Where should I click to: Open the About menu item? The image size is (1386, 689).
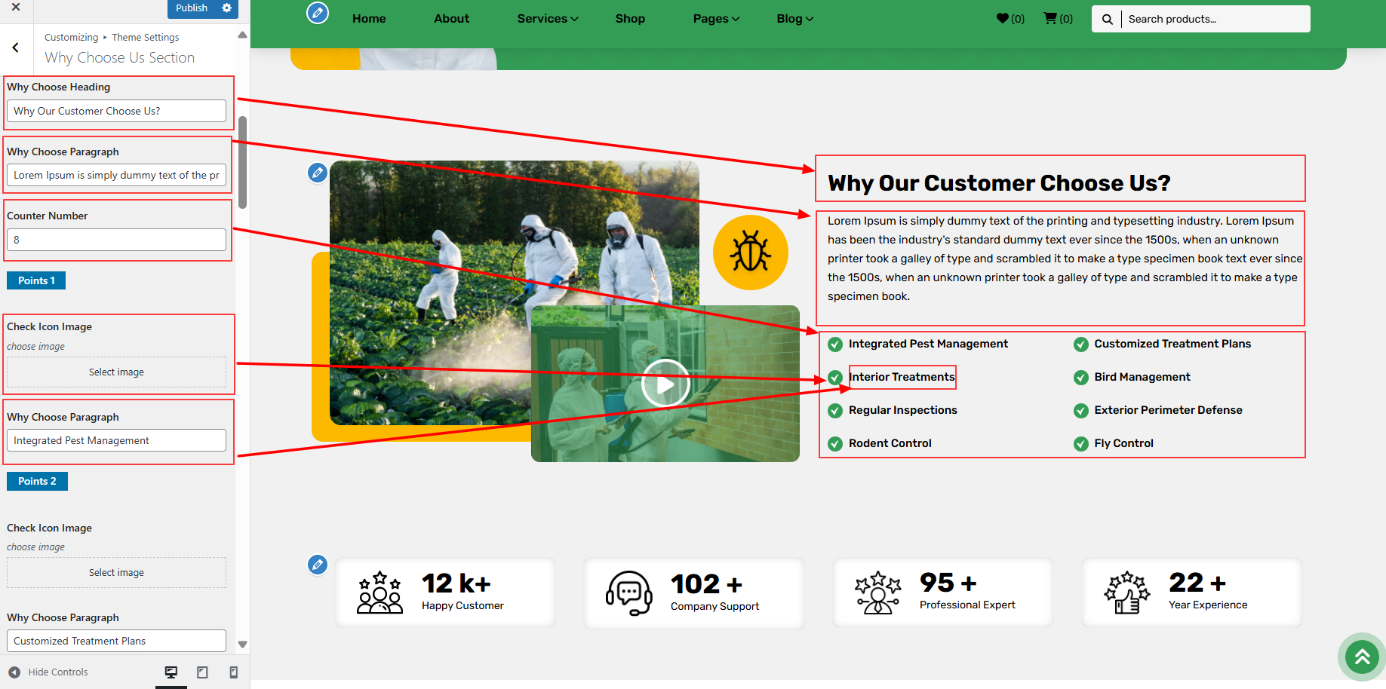(451, 19)
